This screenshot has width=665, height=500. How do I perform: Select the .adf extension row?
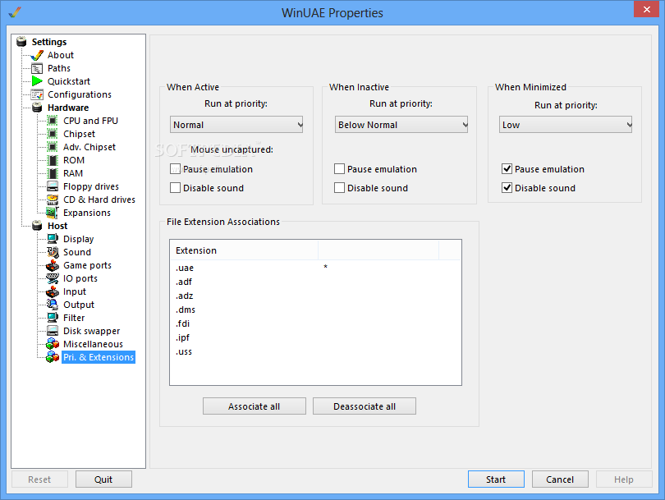315,282
